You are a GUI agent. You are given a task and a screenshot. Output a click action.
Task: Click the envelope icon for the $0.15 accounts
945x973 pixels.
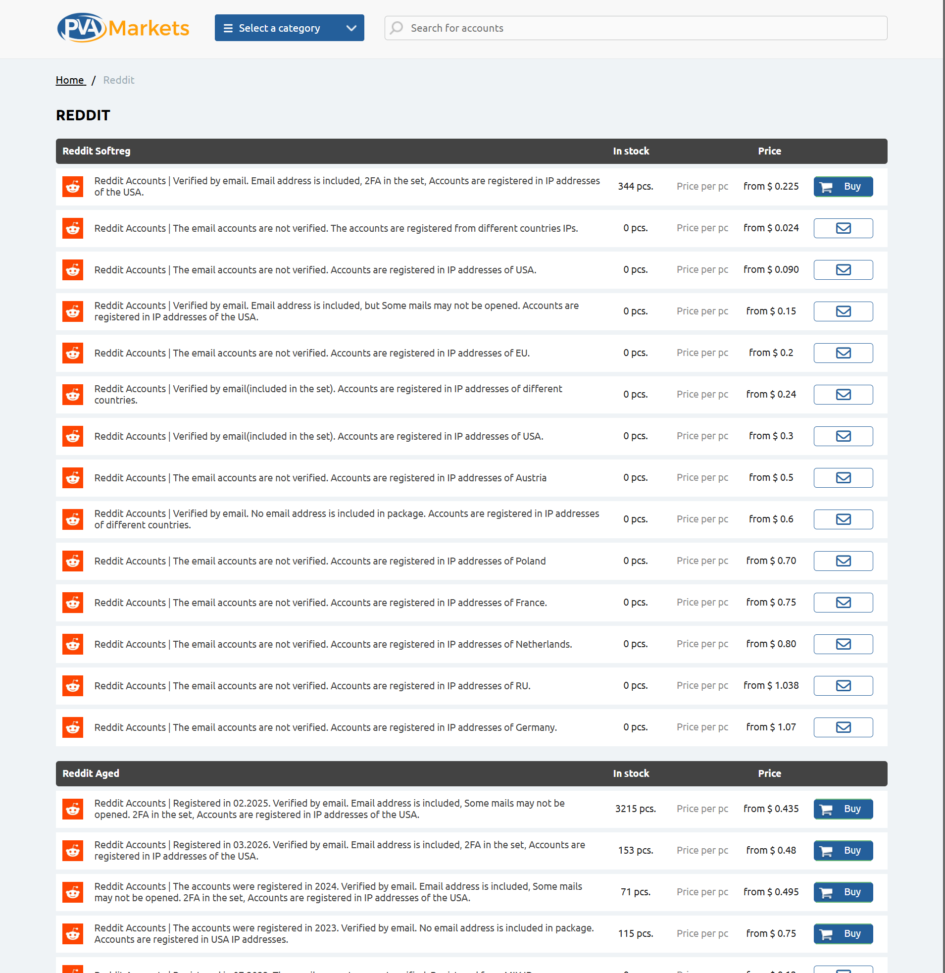click(843, 311)
